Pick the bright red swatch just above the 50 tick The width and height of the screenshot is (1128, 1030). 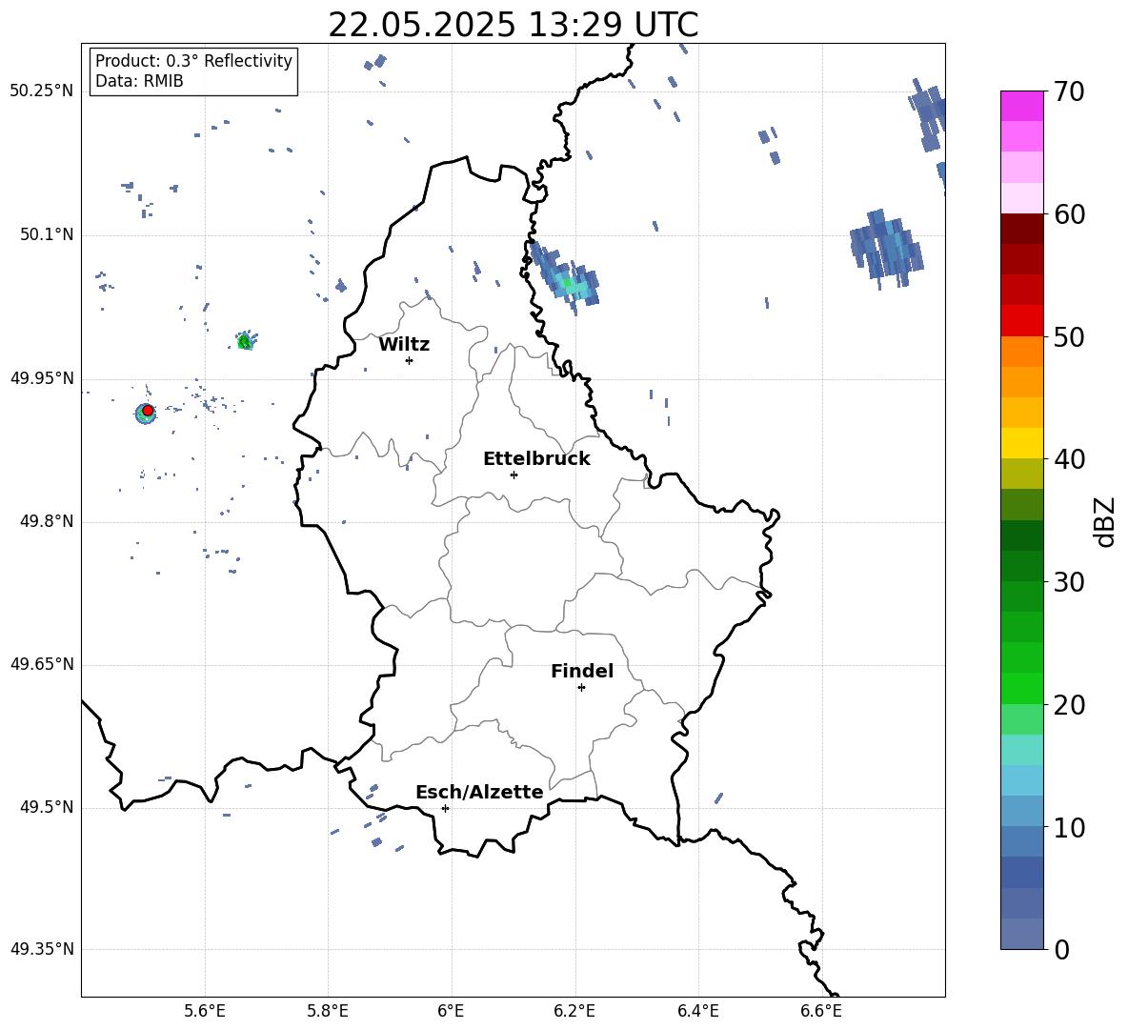pyautogui.click(x=1021, y=321)
